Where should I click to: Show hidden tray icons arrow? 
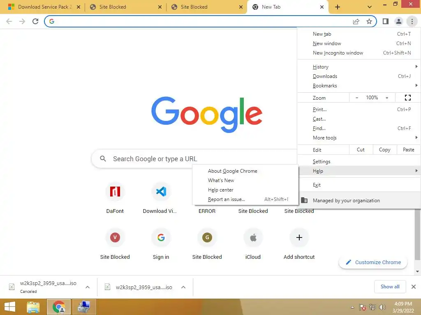coord(352,307)
